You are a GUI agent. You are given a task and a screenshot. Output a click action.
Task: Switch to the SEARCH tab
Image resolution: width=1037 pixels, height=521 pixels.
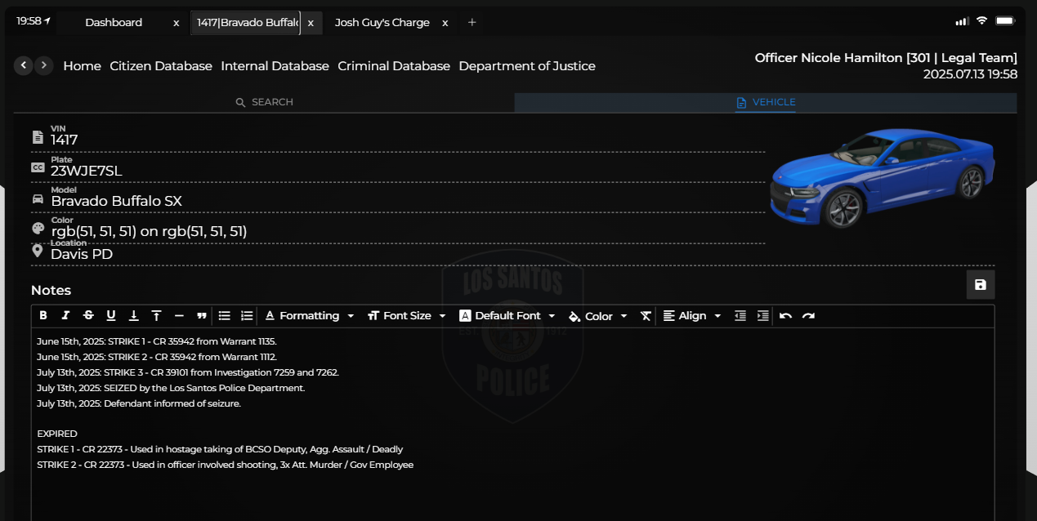(264, 102)
